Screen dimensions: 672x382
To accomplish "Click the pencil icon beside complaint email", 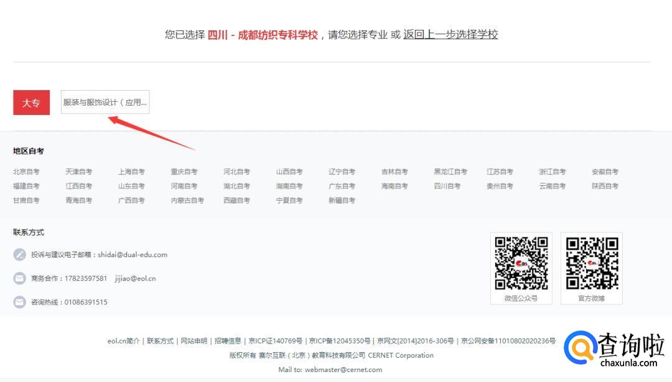I will tap(20, 255).
